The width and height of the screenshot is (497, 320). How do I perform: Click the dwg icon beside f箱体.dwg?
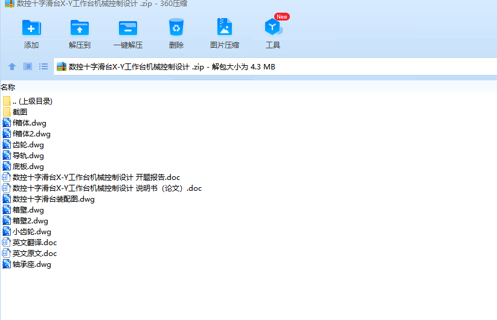click(7, 123)
